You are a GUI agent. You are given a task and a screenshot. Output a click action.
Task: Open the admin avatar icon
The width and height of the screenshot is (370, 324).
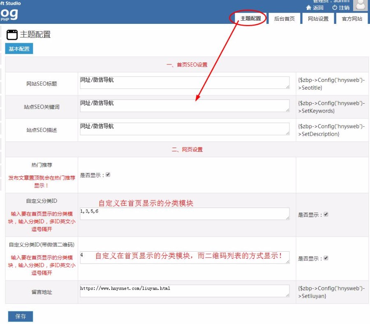tap(360, 5)
